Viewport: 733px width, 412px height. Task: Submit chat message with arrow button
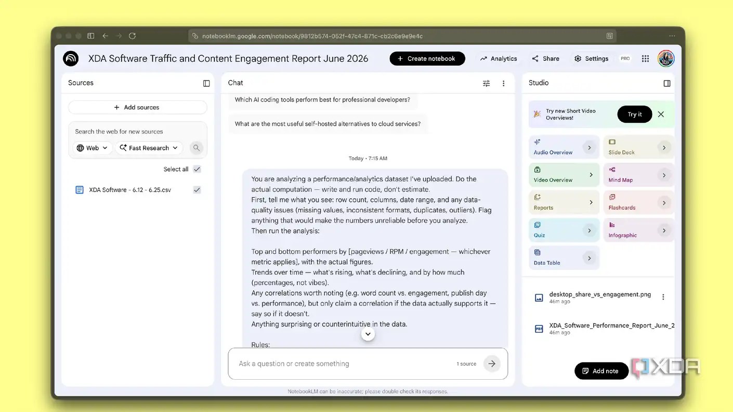click(x=492, y=364)
